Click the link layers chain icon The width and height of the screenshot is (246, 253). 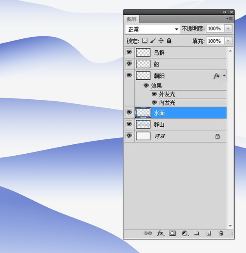point(148,233)
